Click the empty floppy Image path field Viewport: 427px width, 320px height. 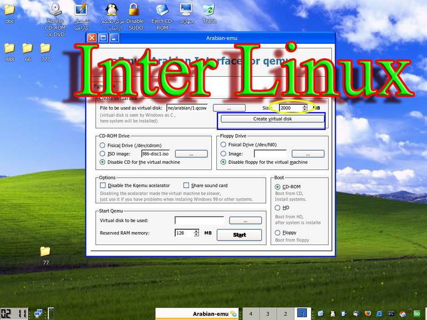(270, 154)
